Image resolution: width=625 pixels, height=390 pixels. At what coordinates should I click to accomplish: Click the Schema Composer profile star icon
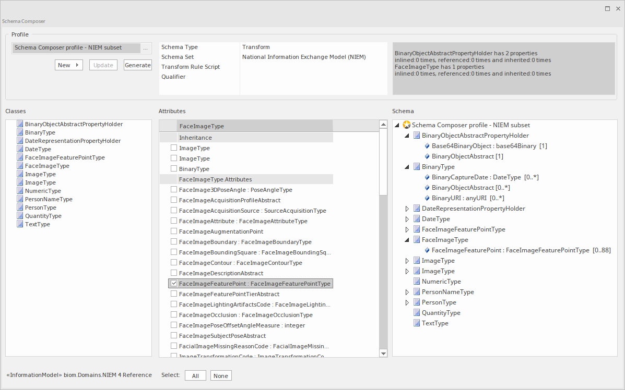pos(407,125)
